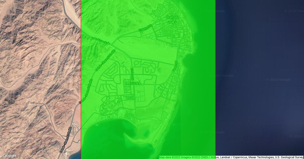Click the El Nasr Rd label

132,74
